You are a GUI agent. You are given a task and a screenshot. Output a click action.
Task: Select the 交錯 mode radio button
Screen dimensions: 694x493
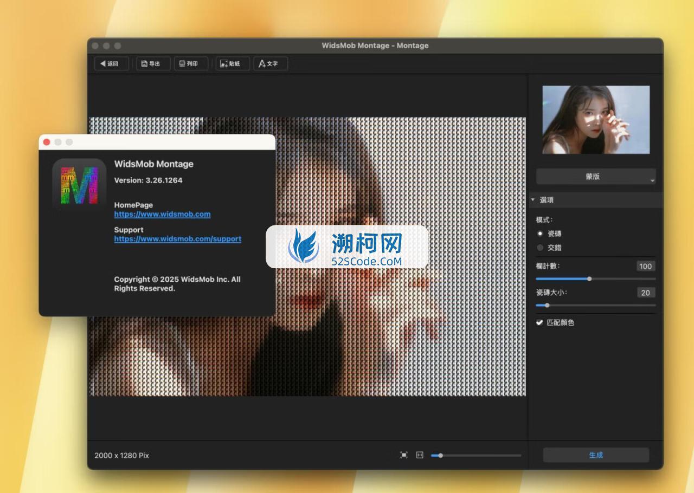pos(540,248)
